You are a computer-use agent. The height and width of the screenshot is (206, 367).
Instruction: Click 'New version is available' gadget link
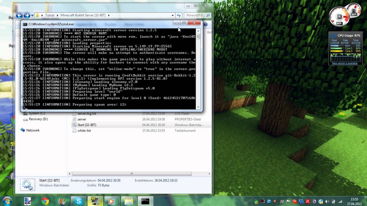tap(345, 63)
